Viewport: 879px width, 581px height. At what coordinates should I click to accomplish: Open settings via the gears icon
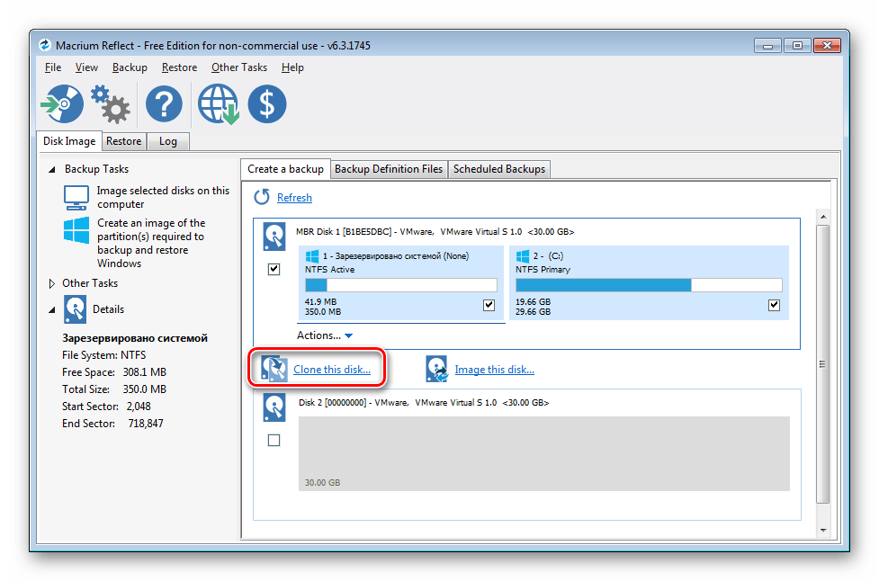click(x=112, y=104)
